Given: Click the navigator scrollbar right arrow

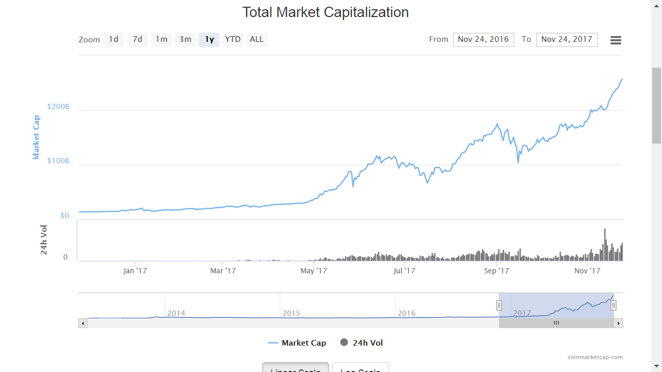Looking at the screenshot, I should pos(618,323).
